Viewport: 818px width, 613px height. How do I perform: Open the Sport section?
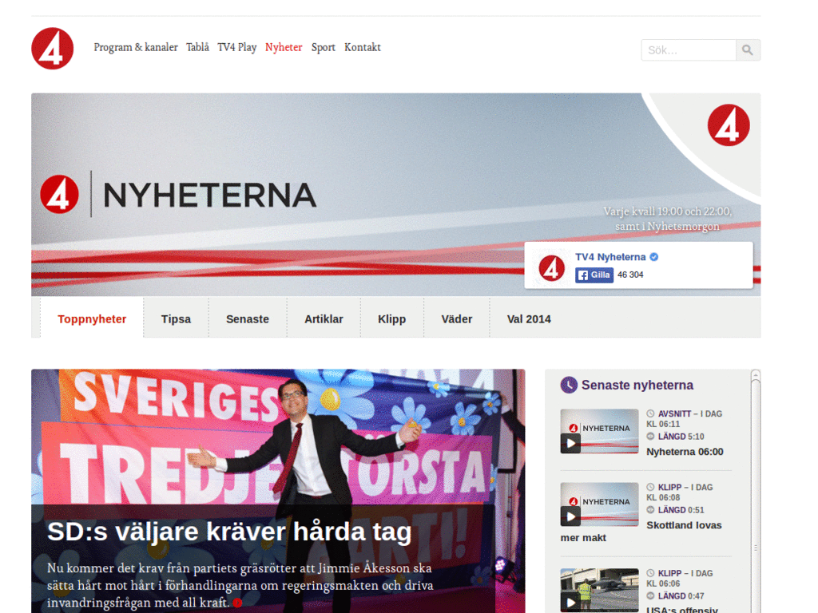tap(324, 47)
